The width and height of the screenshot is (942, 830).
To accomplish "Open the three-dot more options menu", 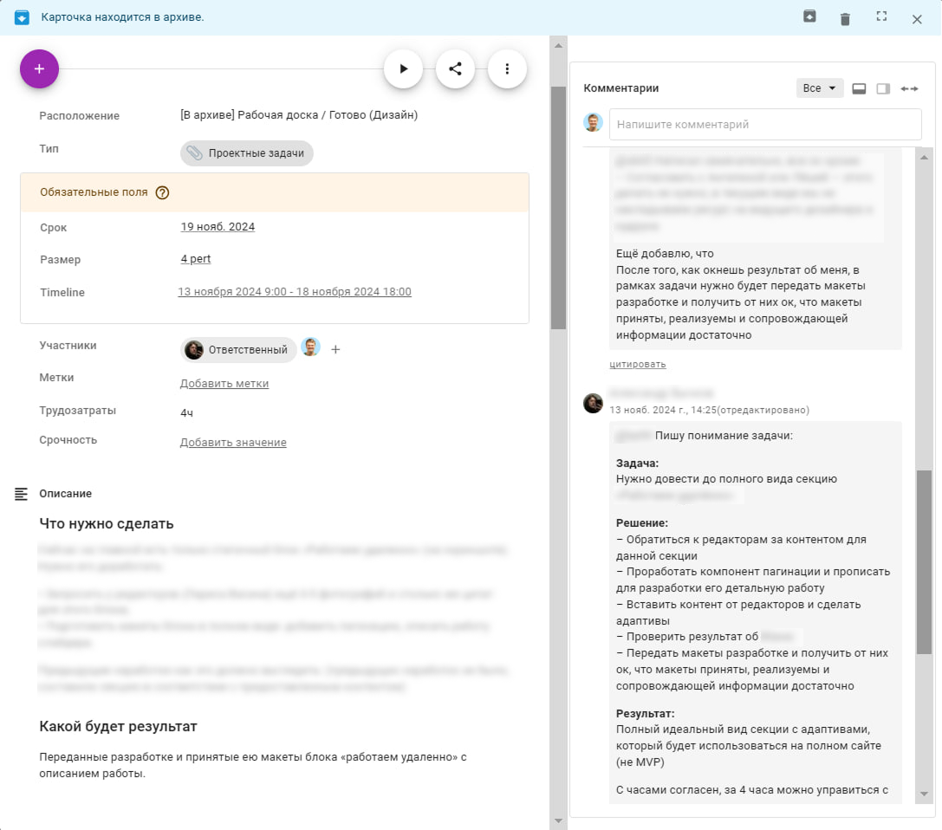I will pyautogui.click(x=507, y=69).
